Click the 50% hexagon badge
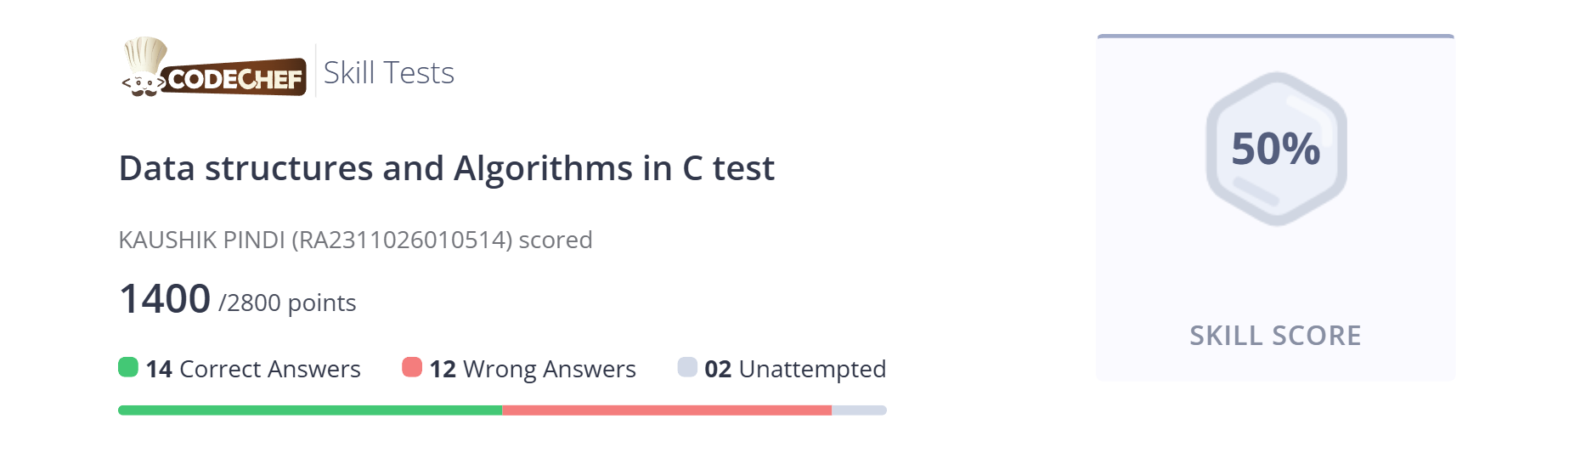Screen dimensions: 1575x464 1276,149
